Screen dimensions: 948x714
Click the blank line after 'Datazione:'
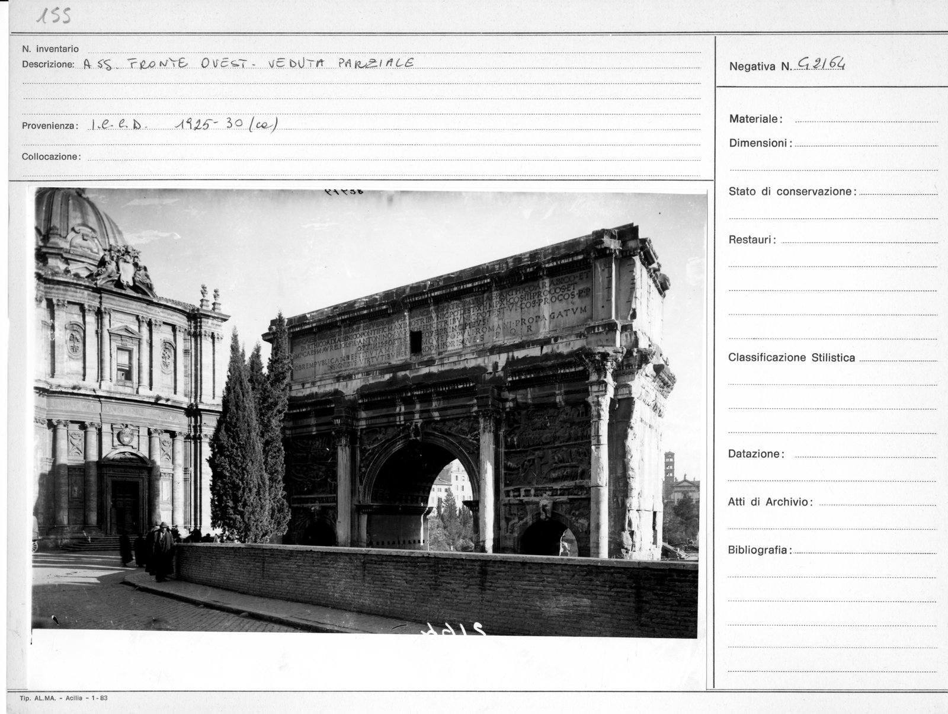[x=866, y=457]
